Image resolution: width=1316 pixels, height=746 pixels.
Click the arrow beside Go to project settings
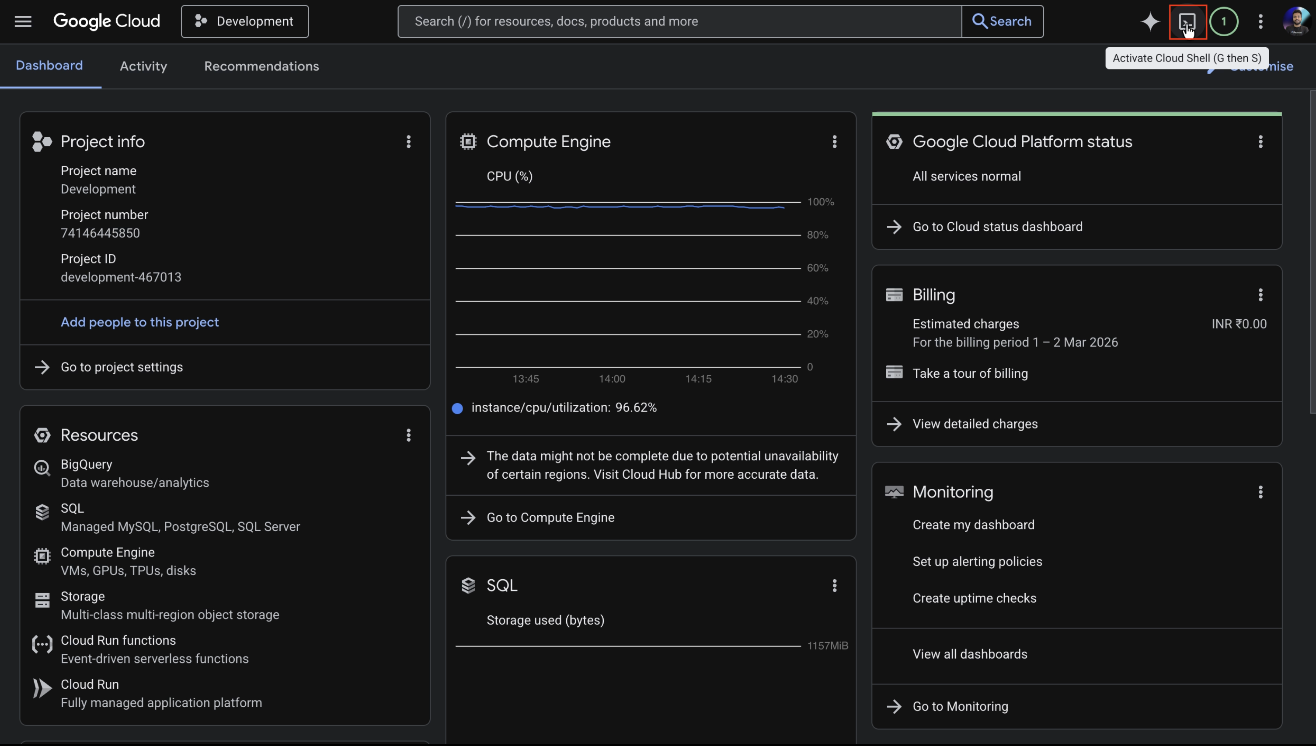click(x=42, y=367)
